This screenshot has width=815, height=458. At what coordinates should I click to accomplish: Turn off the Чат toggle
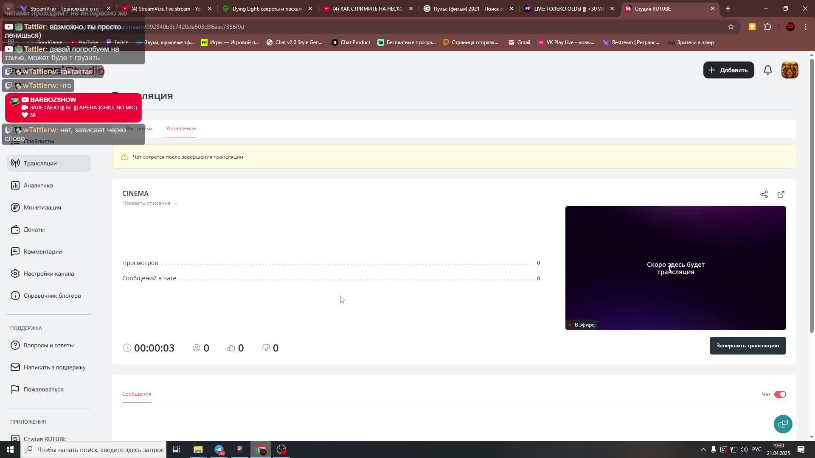click(x=780, y=394)
